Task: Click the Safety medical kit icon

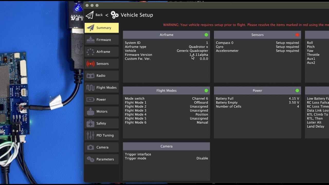Action: (90, 123)
